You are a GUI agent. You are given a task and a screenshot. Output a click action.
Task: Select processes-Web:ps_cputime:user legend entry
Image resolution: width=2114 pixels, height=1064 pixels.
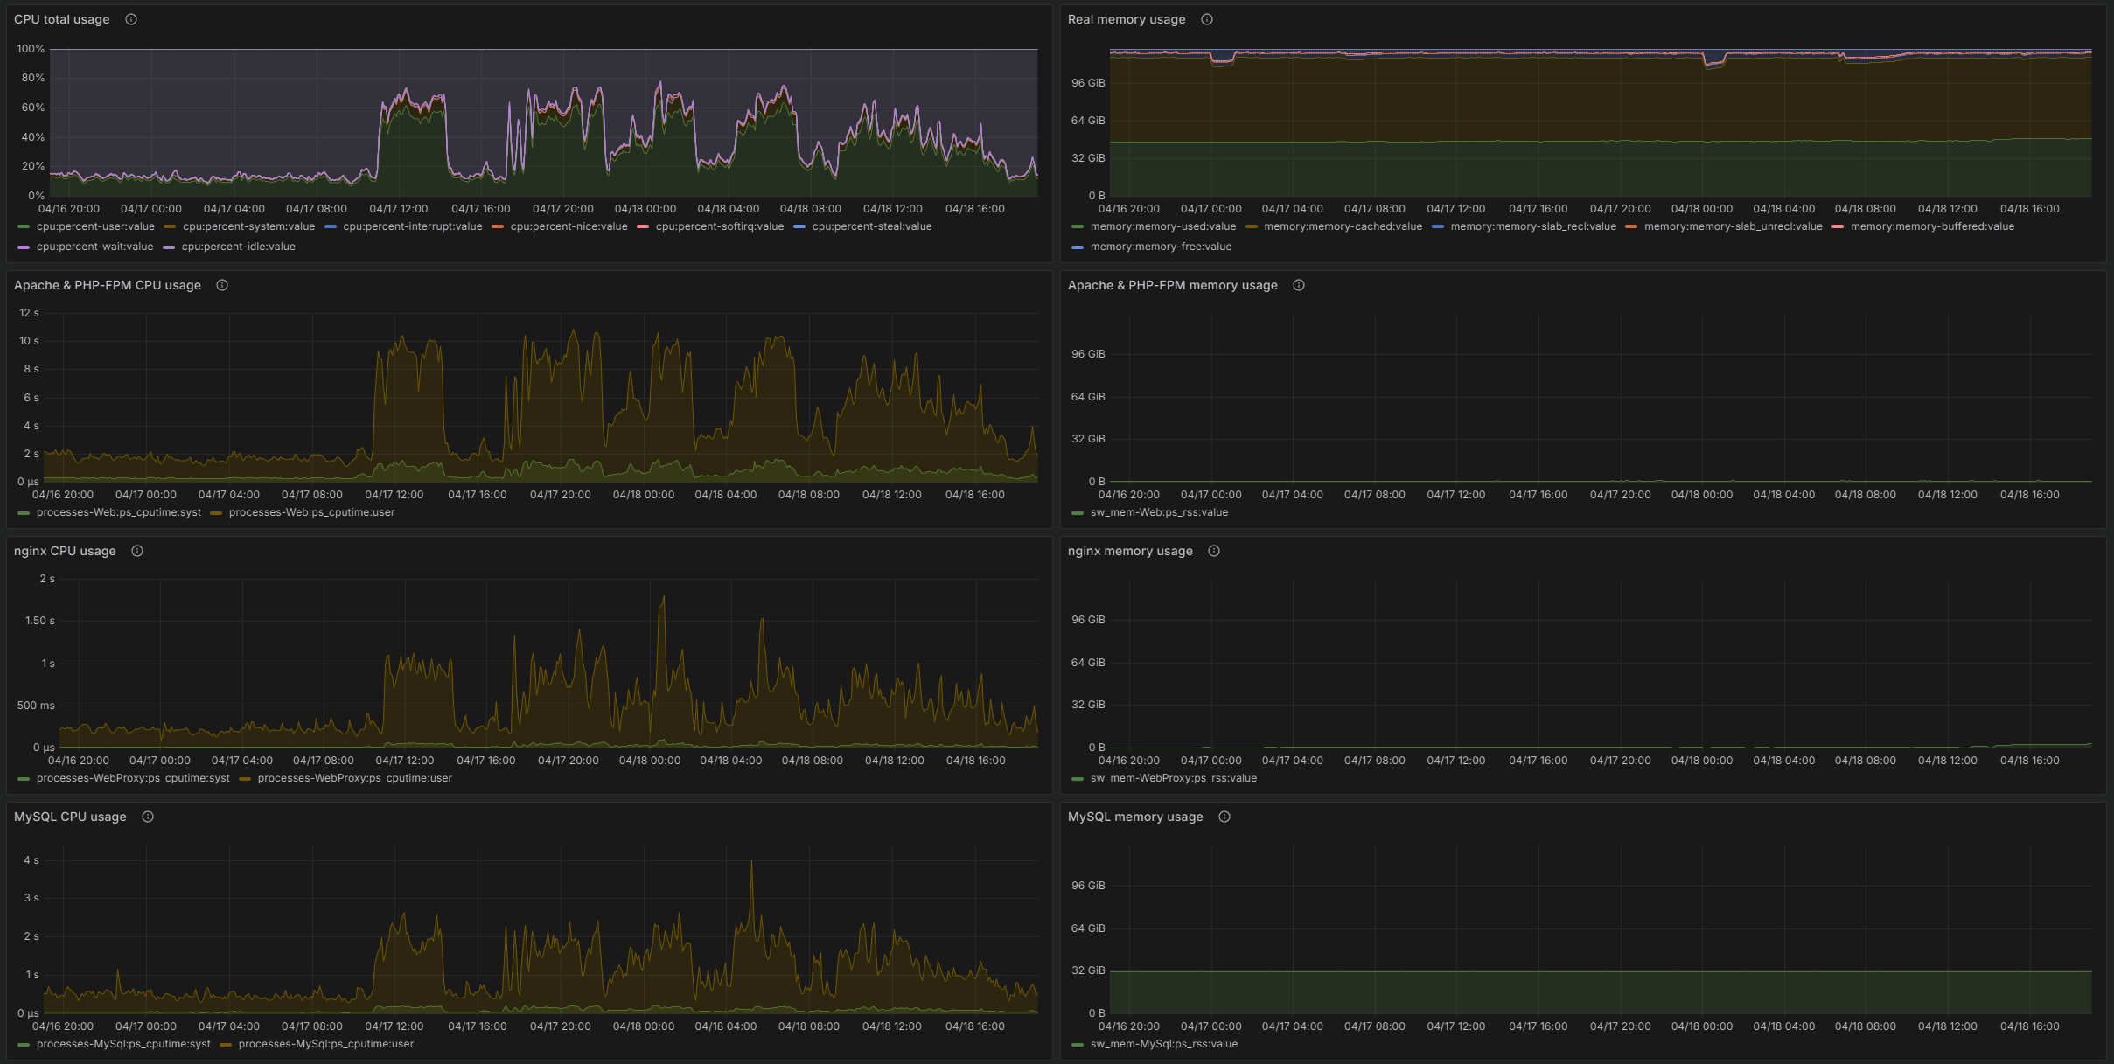pos(311,512)
